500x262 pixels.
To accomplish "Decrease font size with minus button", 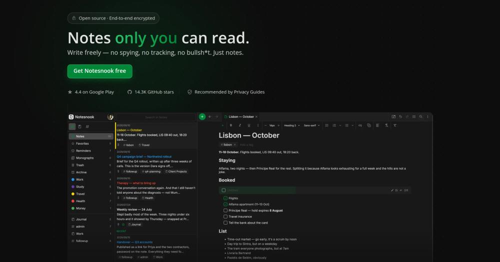I will [x=265, y=125].
